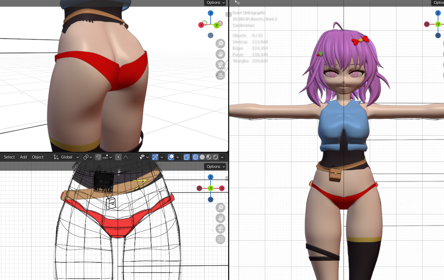This screenshot has height=280, width=444.
Task: Click blue Z axis in upper-left viewport gizmo
Action: click(211, 13)
